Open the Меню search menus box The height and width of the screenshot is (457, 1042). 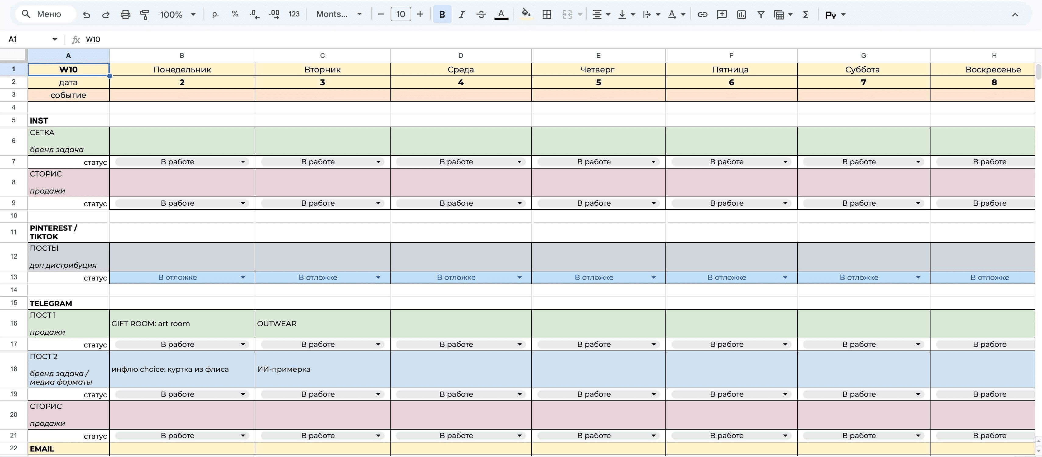(45, 14)
